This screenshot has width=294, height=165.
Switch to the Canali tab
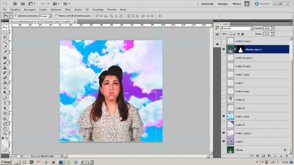[x=234, y=24]
